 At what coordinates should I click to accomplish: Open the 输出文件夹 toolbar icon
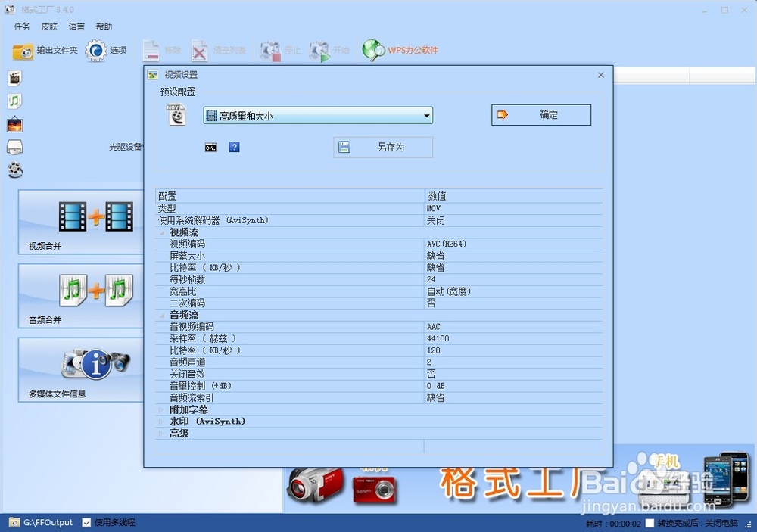(x=21, y=50)
